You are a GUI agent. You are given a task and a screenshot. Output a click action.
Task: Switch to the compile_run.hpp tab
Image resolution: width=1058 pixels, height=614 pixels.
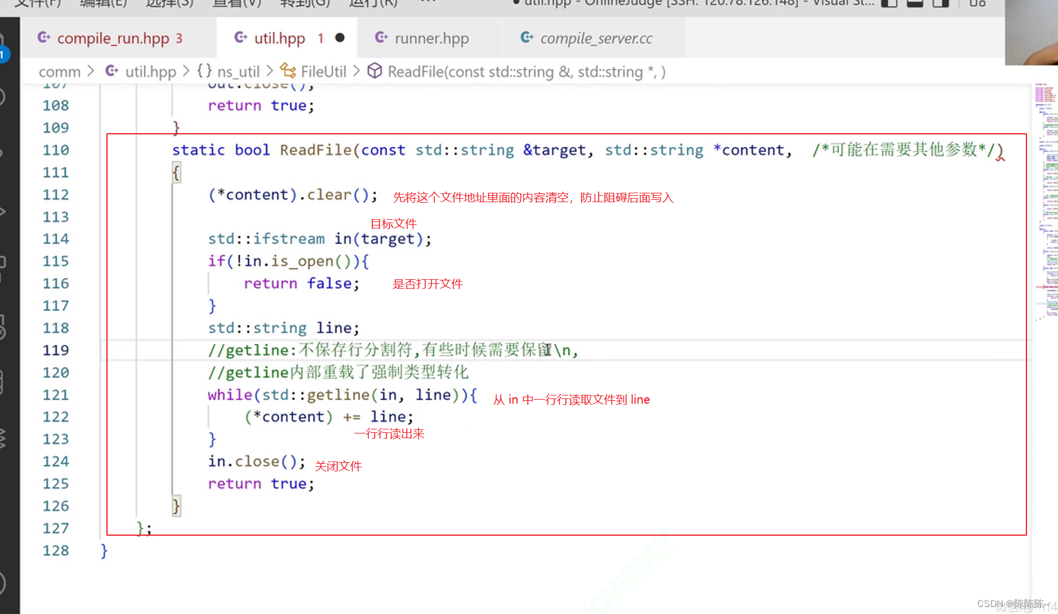pos(112,38)
